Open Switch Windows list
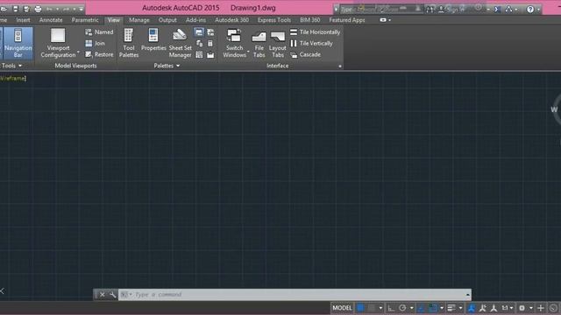This screenshot has width=561, height=315. click(x=235, y=43)
